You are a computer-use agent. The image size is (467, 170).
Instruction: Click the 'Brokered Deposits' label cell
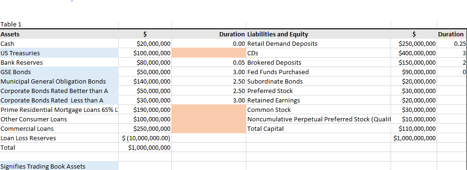[318, 62]
